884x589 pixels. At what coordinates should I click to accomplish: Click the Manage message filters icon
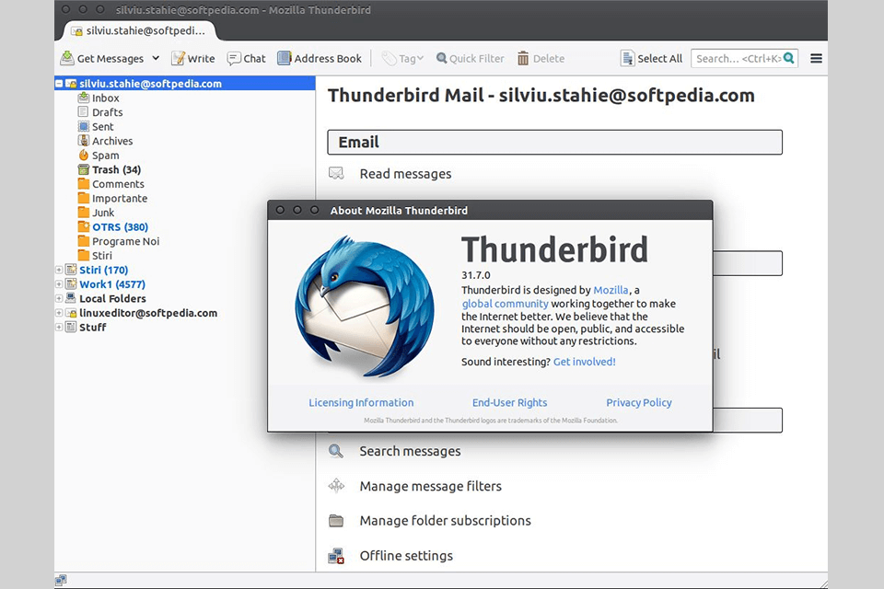(x=336, y=485)
